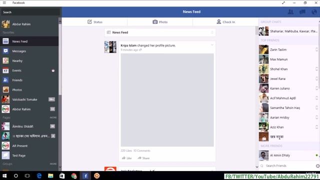
Task: Open the hamburger menu in title bar
Action: (4, 3)
